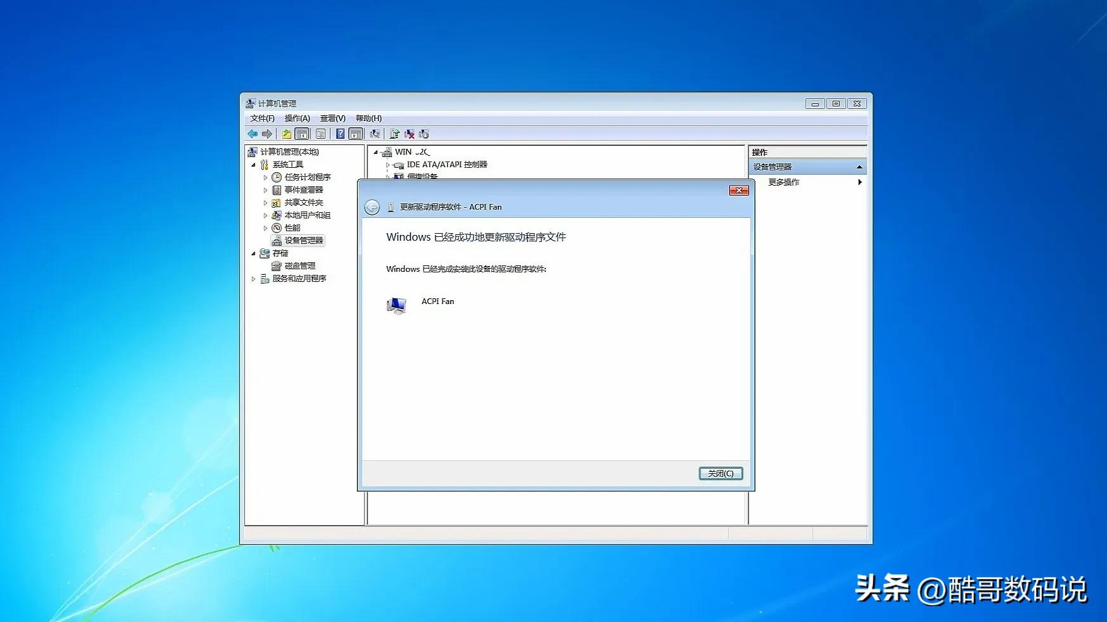This screenshot has width=1107, height=622.
Task: Select 共享文件夹 in the tree
Action: [304, 203]
